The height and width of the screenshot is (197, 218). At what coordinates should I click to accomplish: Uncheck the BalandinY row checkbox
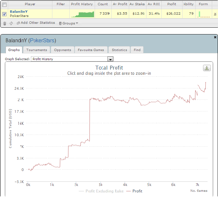(x=4, y=14)
